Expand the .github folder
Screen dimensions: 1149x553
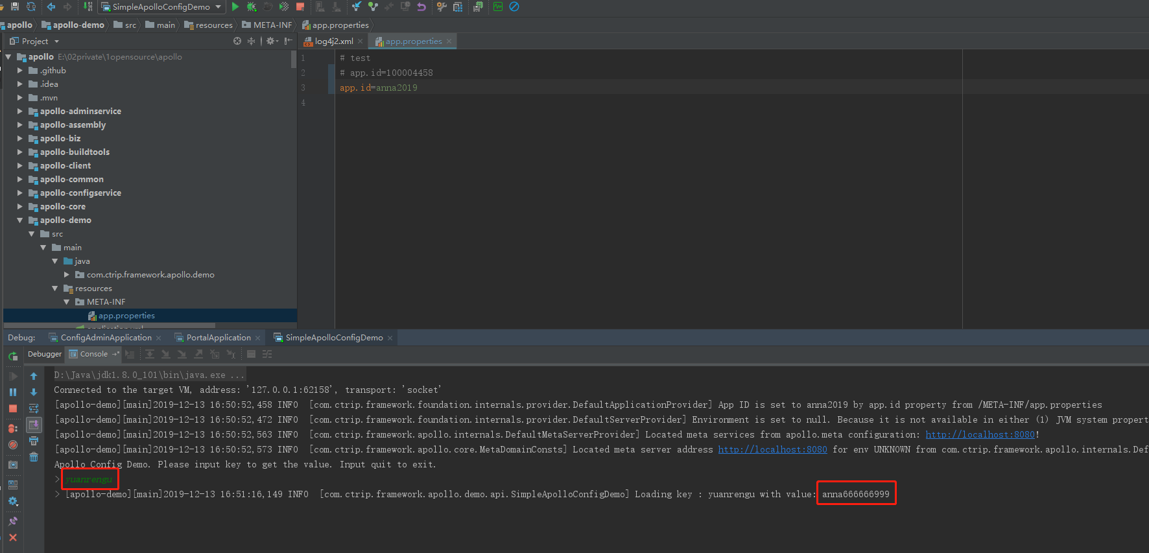coord(19,71)
